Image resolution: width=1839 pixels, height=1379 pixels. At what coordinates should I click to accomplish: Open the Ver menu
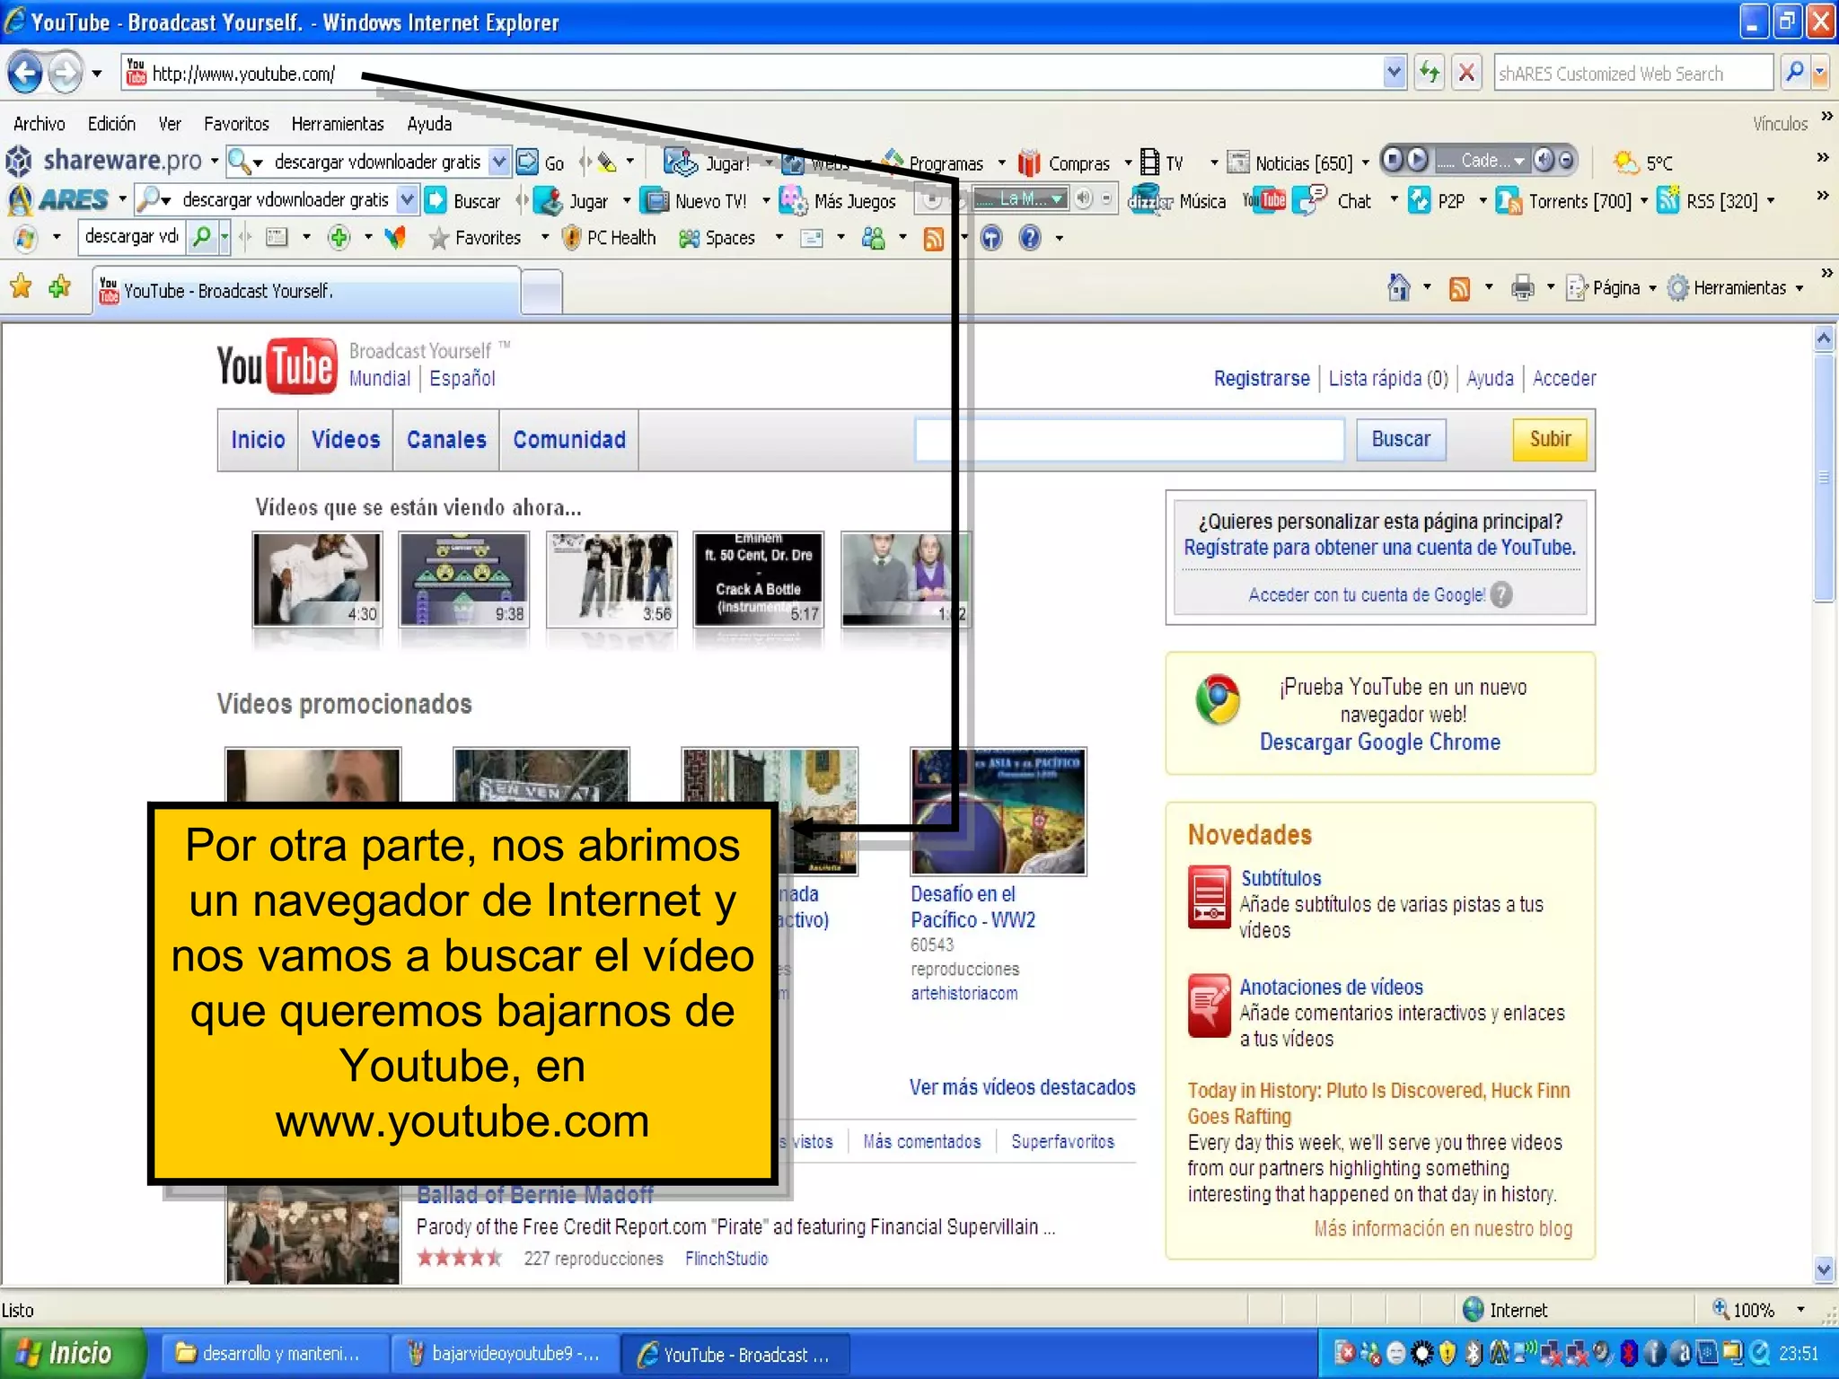(x=170, y=124)
